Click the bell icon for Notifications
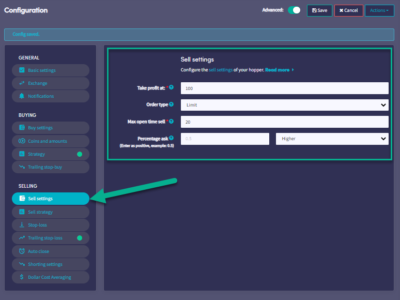The height and width of the screenshot is (300, 400). pos(22,96)
